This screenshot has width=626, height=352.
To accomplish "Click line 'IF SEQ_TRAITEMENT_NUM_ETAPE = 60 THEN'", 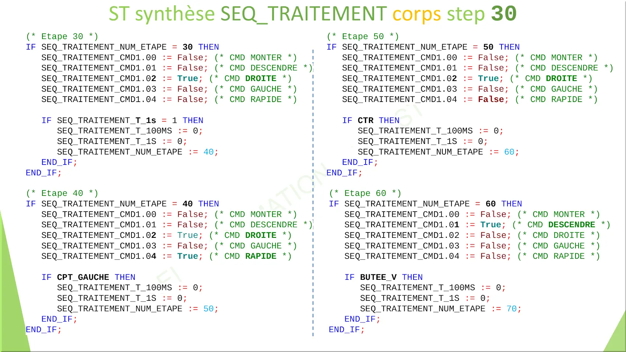I will (x=425, y=204).
